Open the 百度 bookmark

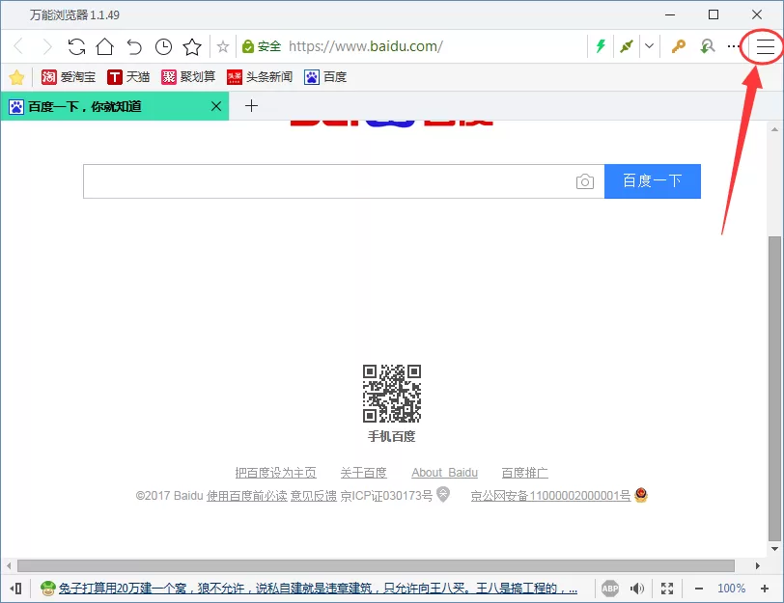(x=325, y=77)
